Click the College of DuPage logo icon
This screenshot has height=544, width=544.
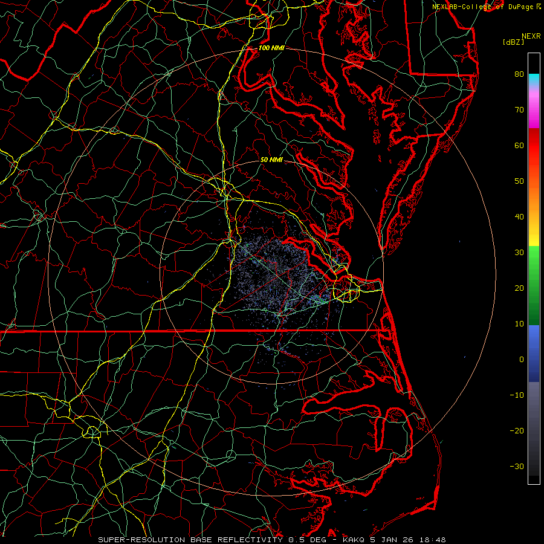click(x=539, y=6)
